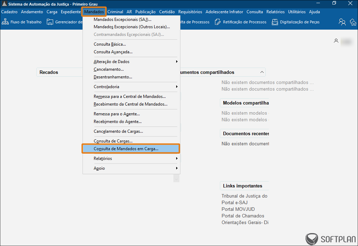The width and height of the screenshot is (358, 246).
Task: Choose Cancelamento de Cargas option
Action: tap(118, 131)
